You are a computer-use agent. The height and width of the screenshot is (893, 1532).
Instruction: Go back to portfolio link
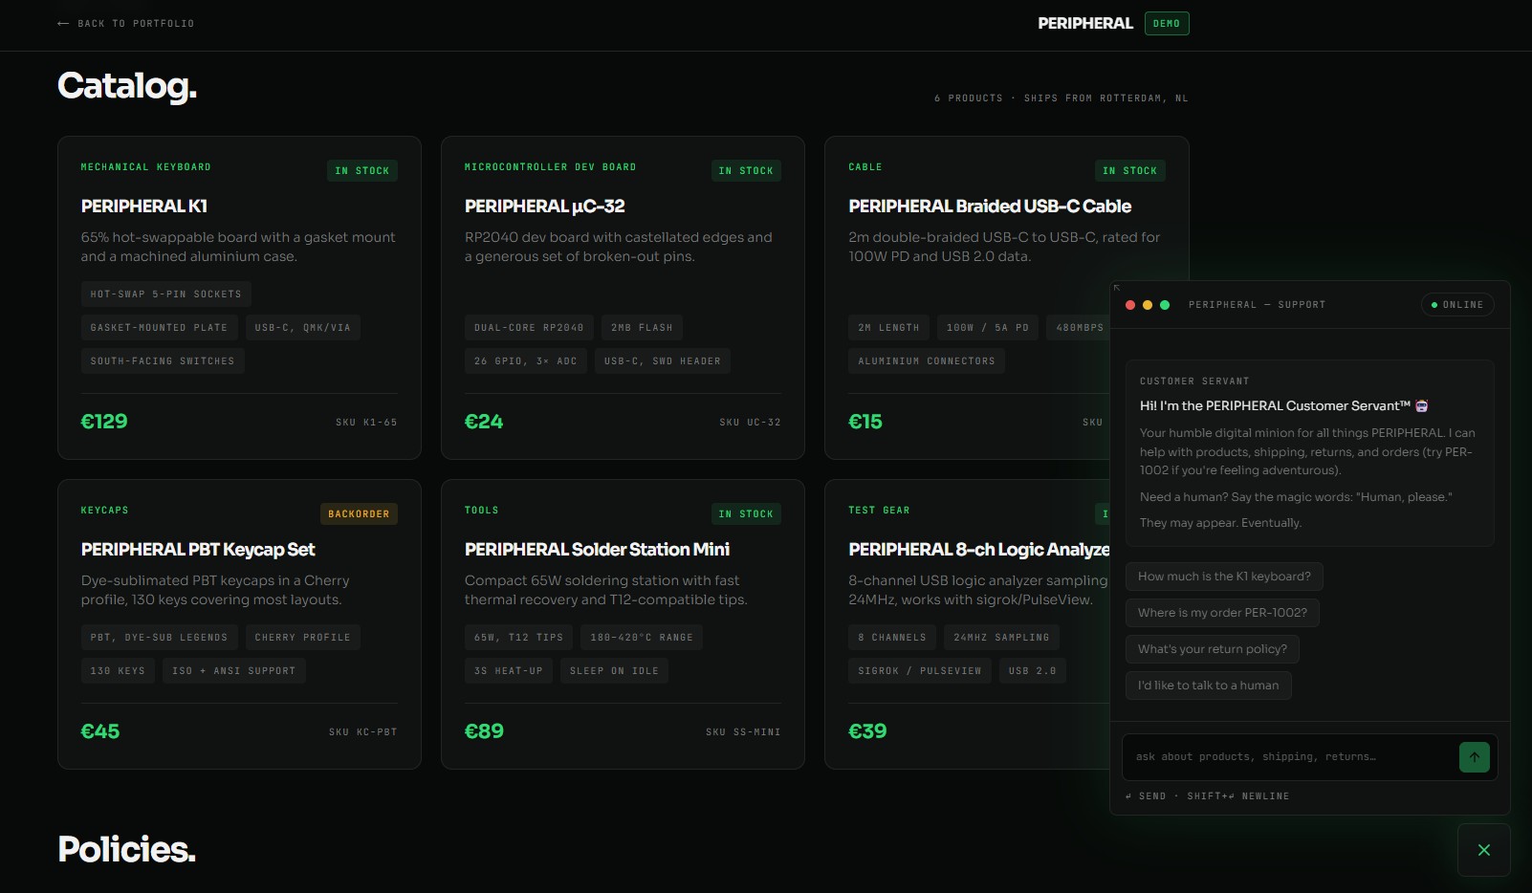pos(125,23)
